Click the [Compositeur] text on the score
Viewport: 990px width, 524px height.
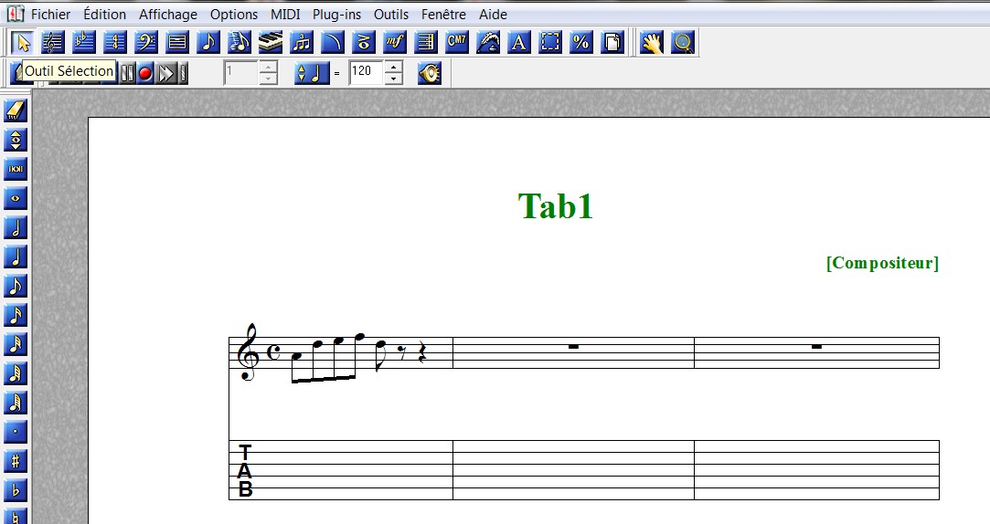click(x=881, y=263)
